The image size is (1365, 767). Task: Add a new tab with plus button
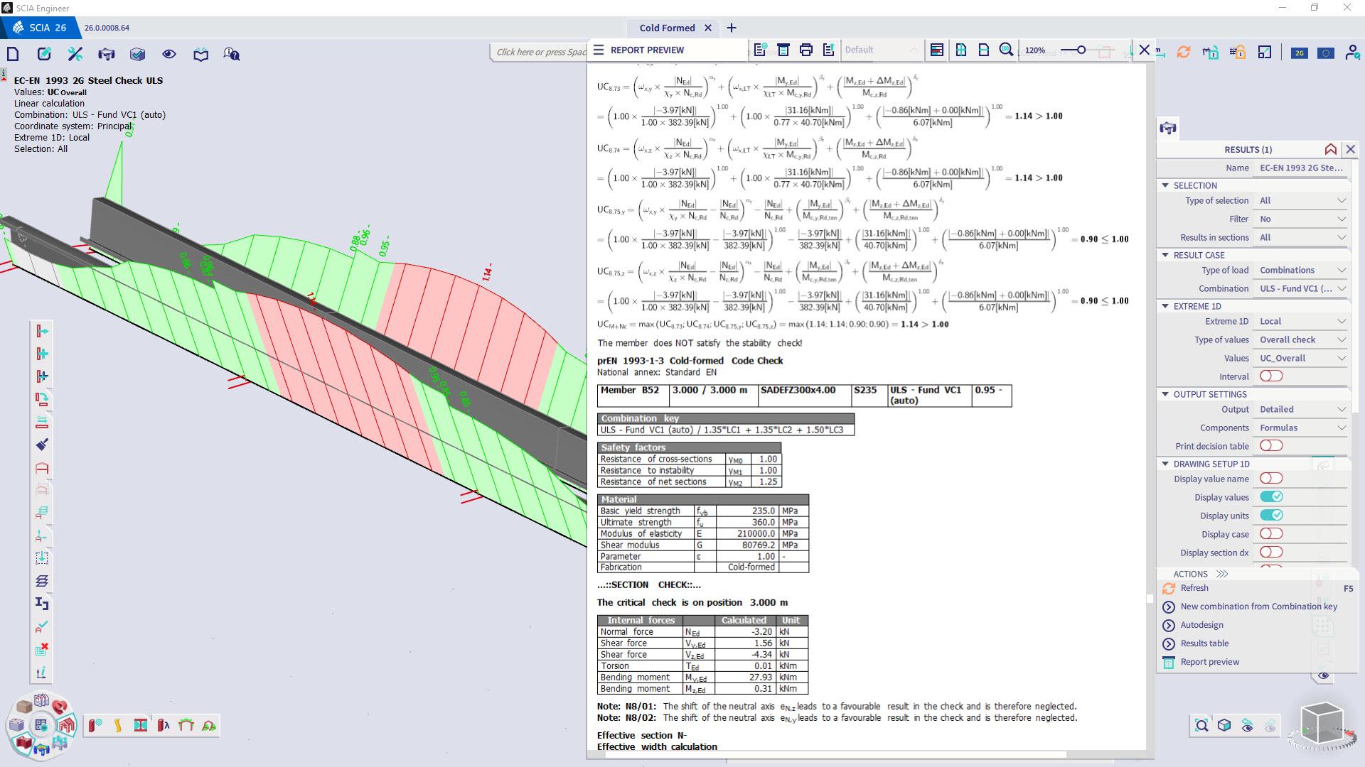pyautogui.click(x=732, y=28)
